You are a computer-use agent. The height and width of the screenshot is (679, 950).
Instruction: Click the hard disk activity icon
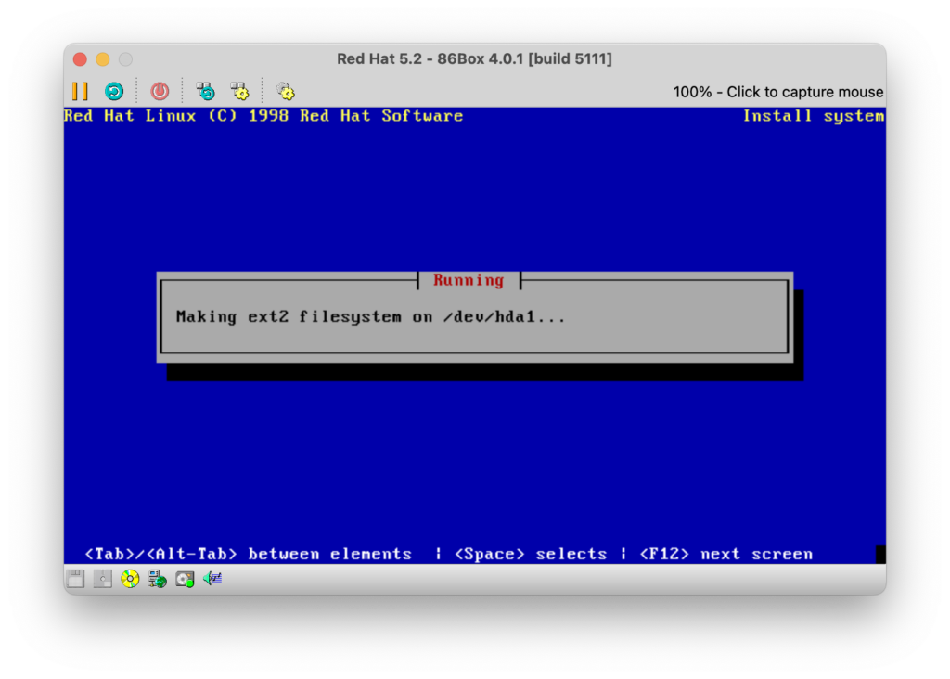click(185, 579)
